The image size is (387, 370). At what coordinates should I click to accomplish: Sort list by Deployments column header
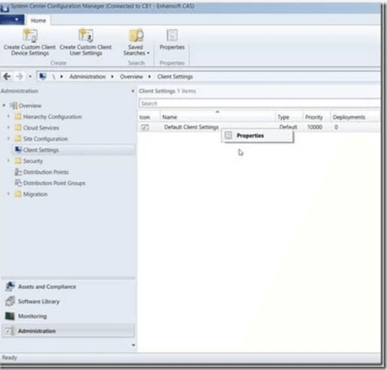(355, 117)
